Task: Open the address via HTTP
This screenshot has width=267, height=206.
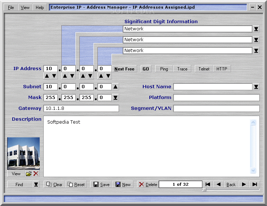Action: click(222, 69)
